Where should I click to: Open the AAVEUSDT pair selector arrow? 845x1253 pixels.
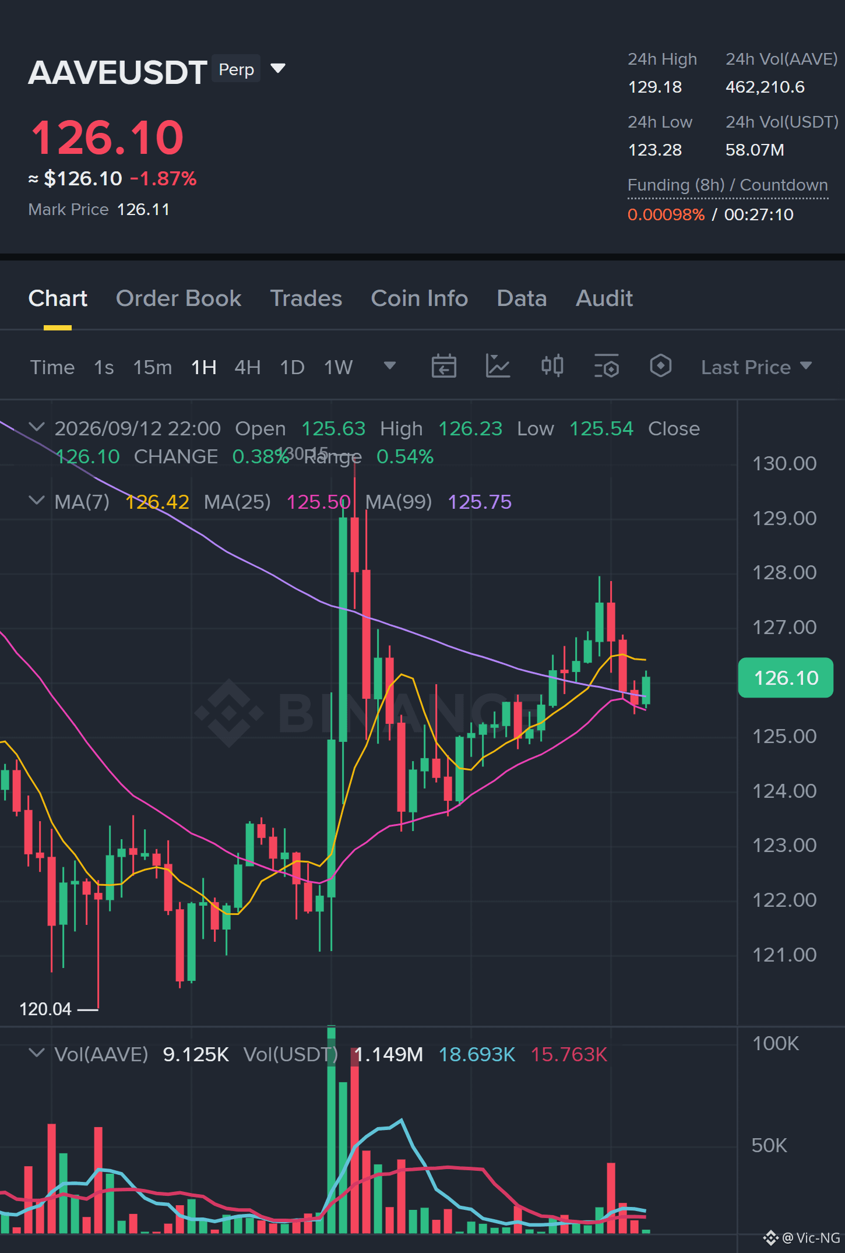pos(279,69)
